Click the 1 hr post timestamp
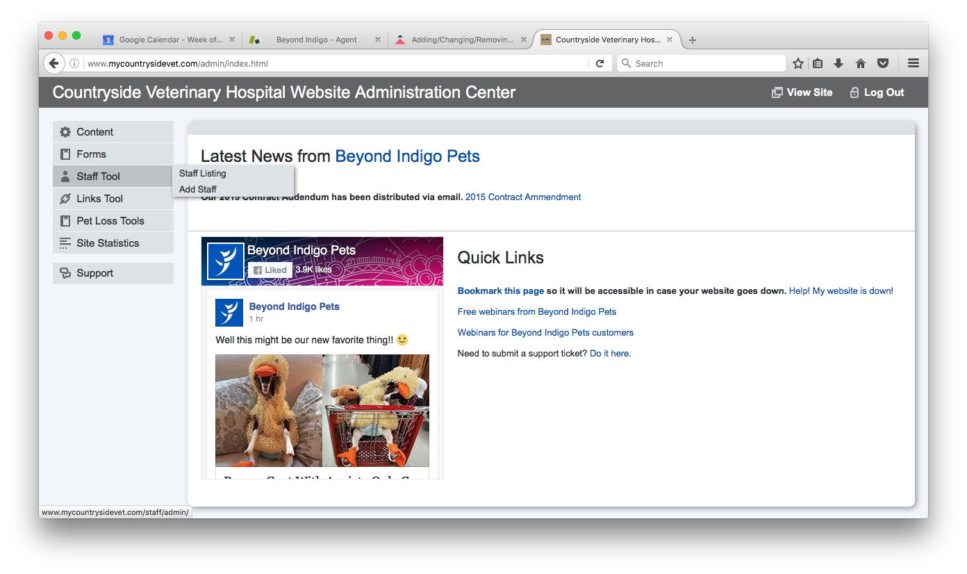Screen dimensions: 967x574 pyautogui.click(x=256, y=319)
